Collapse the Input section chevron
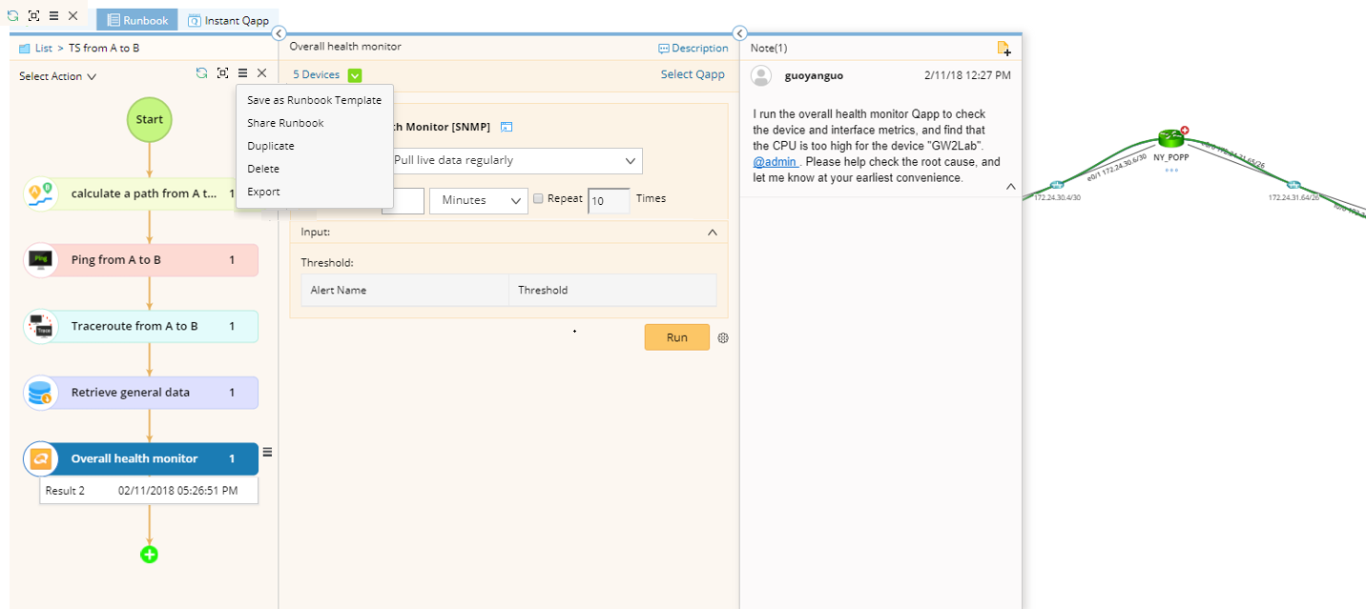1366x609 pixels. click(712, 232)
